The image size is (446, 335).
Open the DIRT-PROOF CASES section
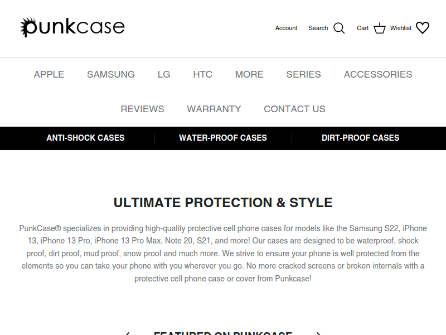[361, 138]
